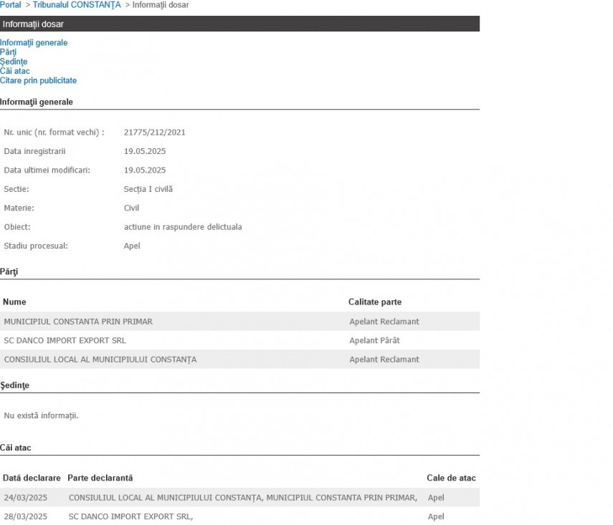This screenshot has height=525, width=613.
Task: Click Căi atac section heading
Action: click(x=16, y=448)
